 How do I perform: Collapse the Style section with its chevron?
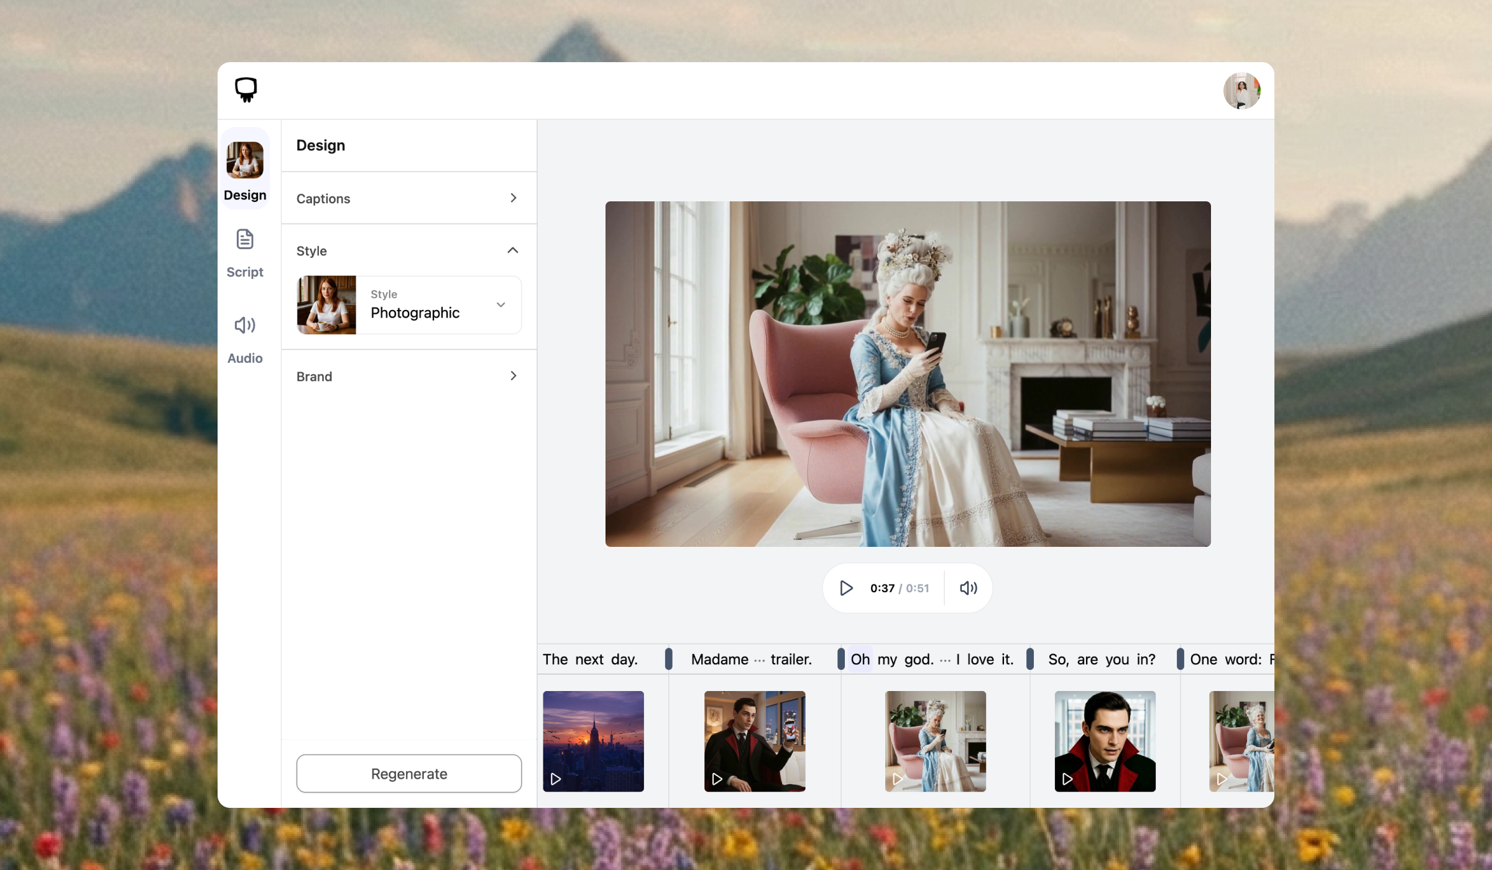(513, 250)
